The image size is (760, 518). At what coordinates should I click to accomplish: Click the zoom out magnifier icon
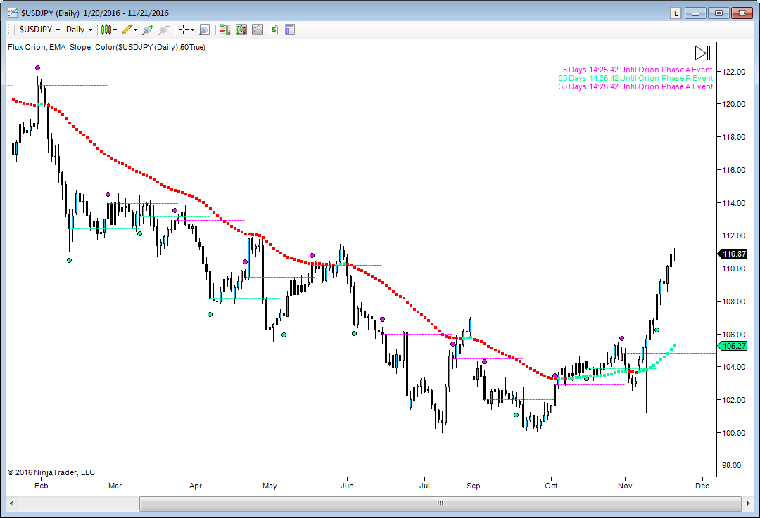pos(164,30)
